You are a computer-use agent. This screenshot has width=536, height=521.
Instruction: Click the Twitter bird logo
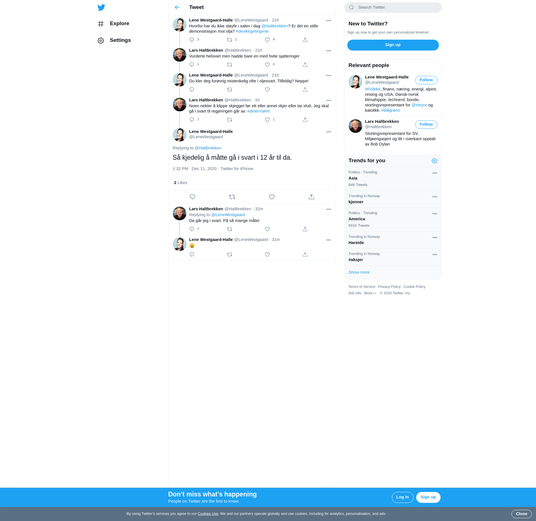(101, 8)
